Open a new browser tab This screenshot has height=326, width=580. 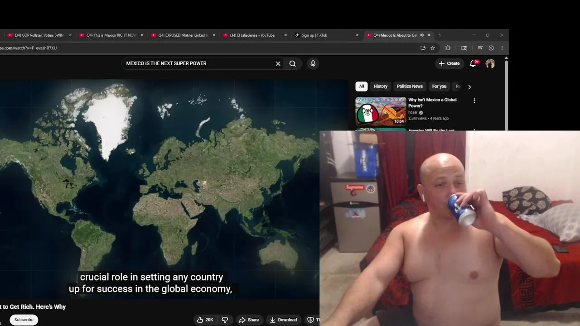point(440,35)
